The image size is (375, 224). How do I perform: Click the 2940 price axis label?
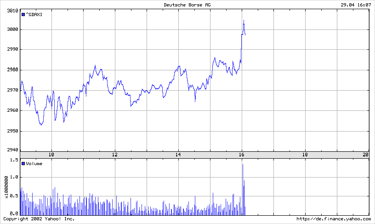(x=12, y=150)
